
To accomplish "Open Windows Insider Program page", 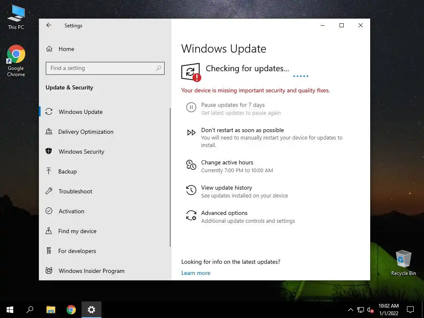I will pyautogui.click(x=92, y=271).
